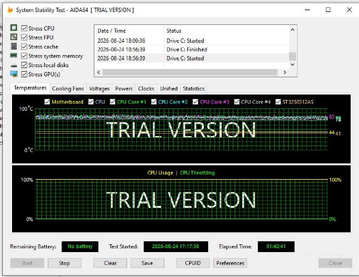Select the log row dated 18:09:36
The width and height of the screenshot is (359, 277).
[x=192, y=41]
